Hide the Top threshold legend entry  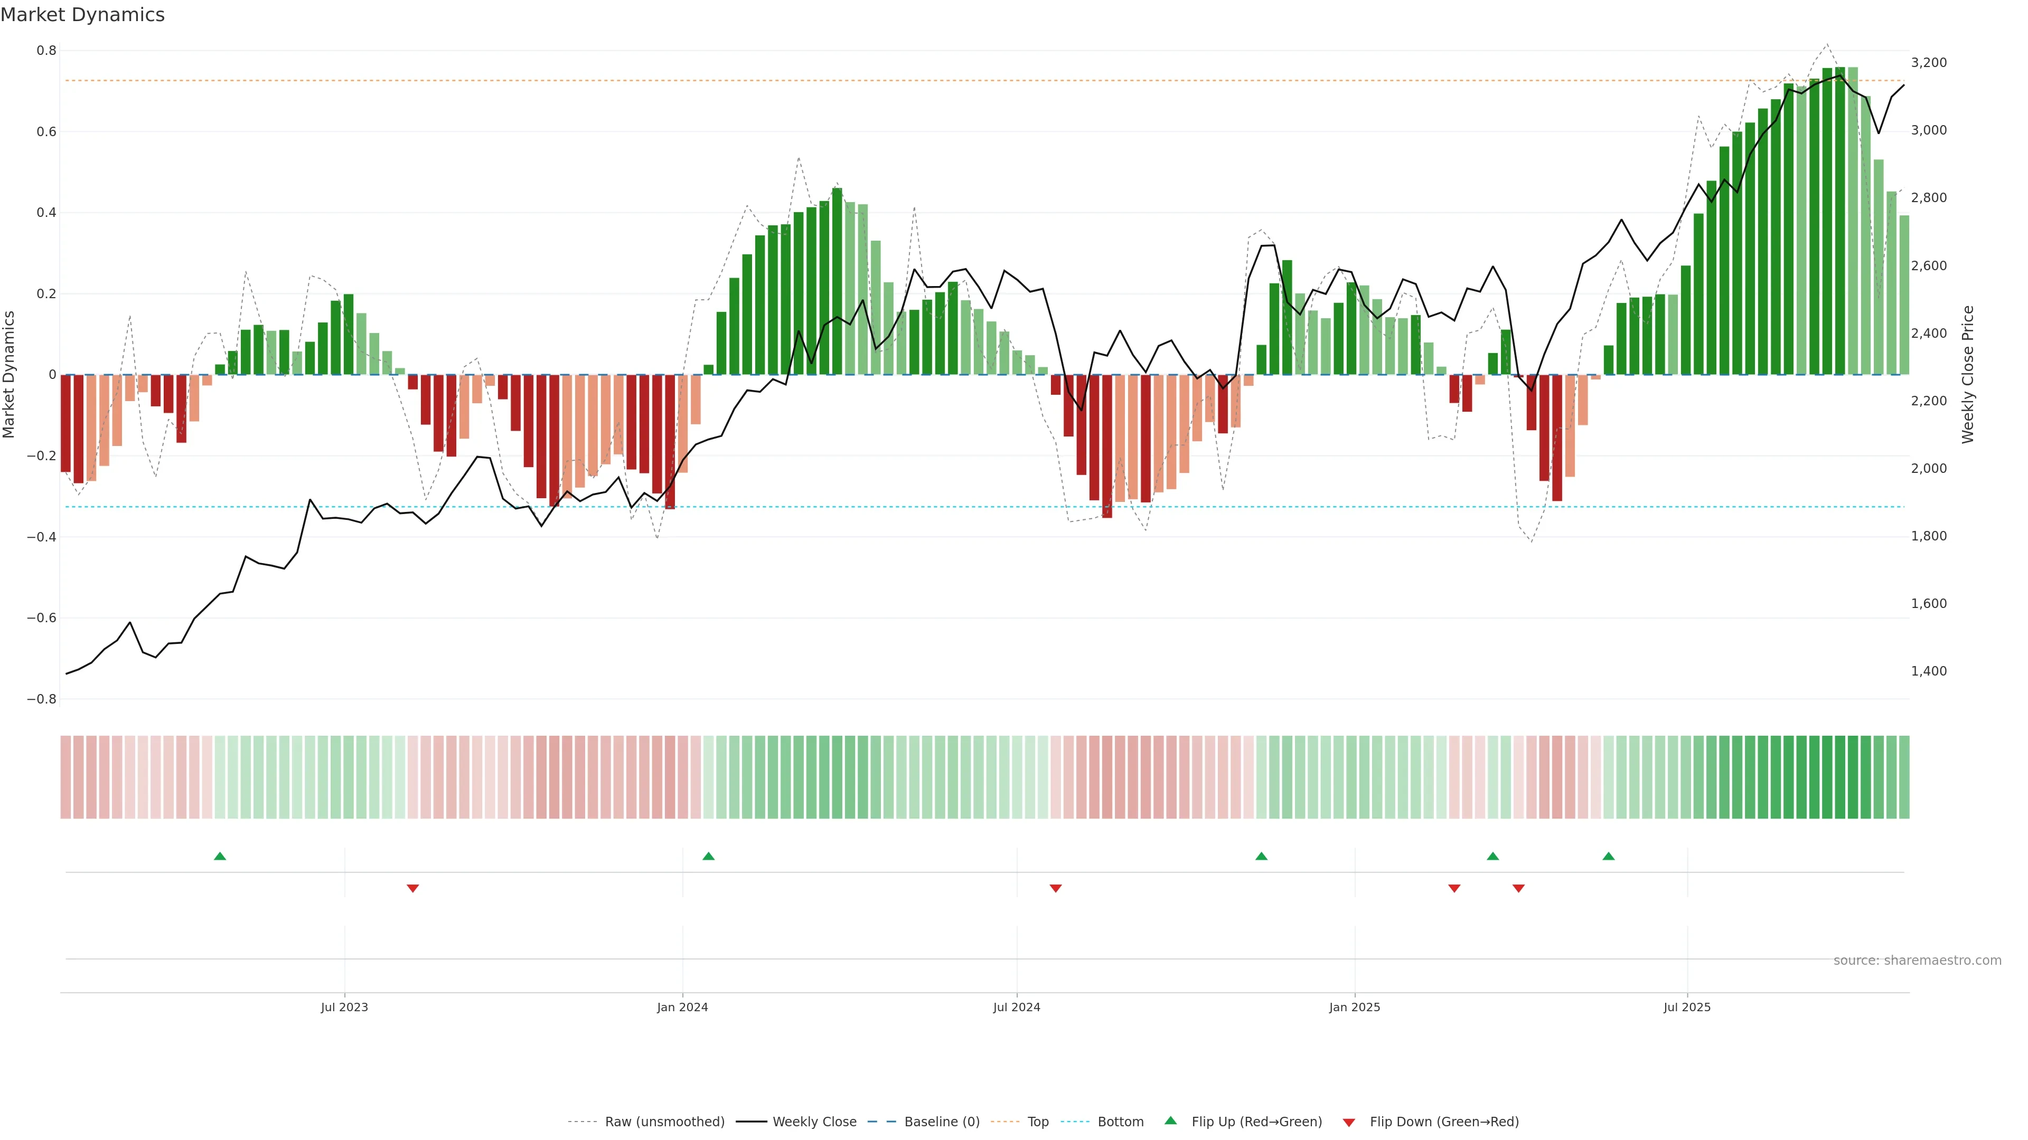click(x=1038, y=1122)
